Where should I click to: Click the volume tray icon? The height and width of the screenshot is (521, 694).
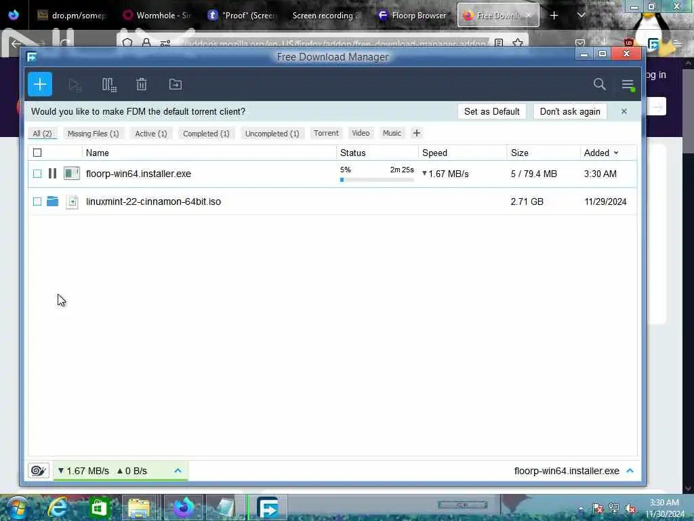point(630,508)
